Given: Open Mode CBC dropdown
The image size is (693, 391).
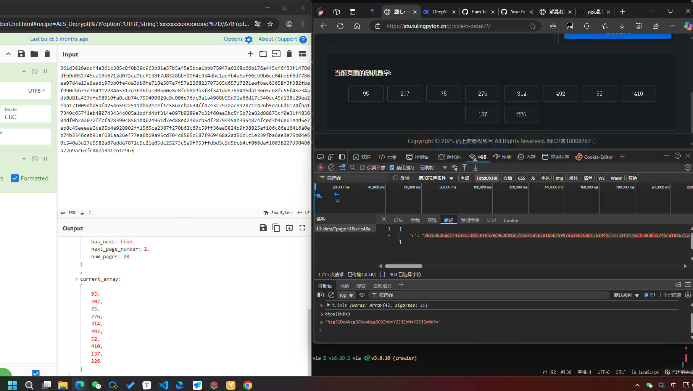Looking at the screenshot, I should (26, 114).
